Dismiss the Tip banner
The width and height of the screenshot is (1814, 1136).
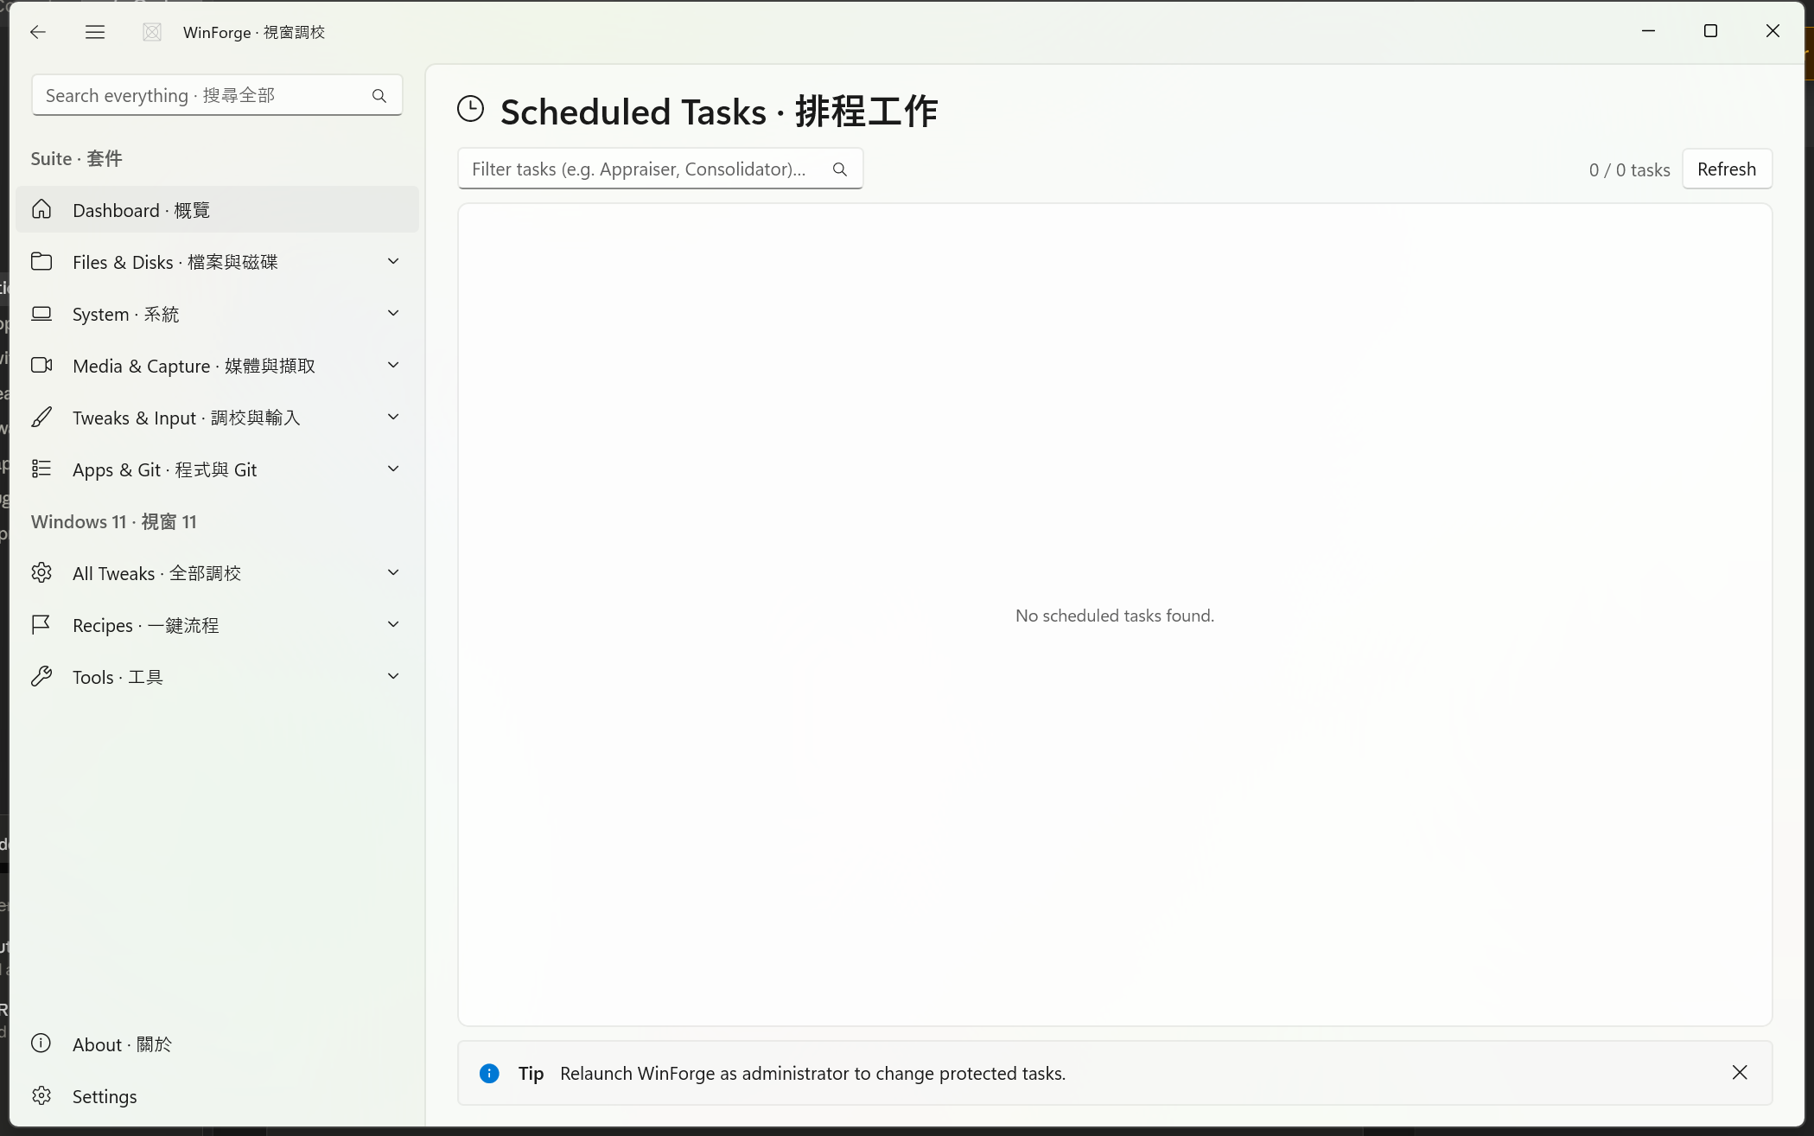click(x=1740, y=1072)
